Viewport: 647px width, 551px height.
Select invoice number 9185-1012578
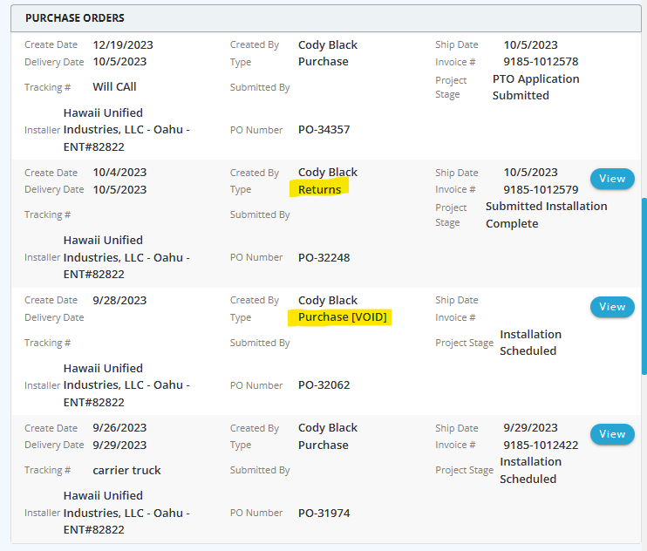tap(541, 62)
